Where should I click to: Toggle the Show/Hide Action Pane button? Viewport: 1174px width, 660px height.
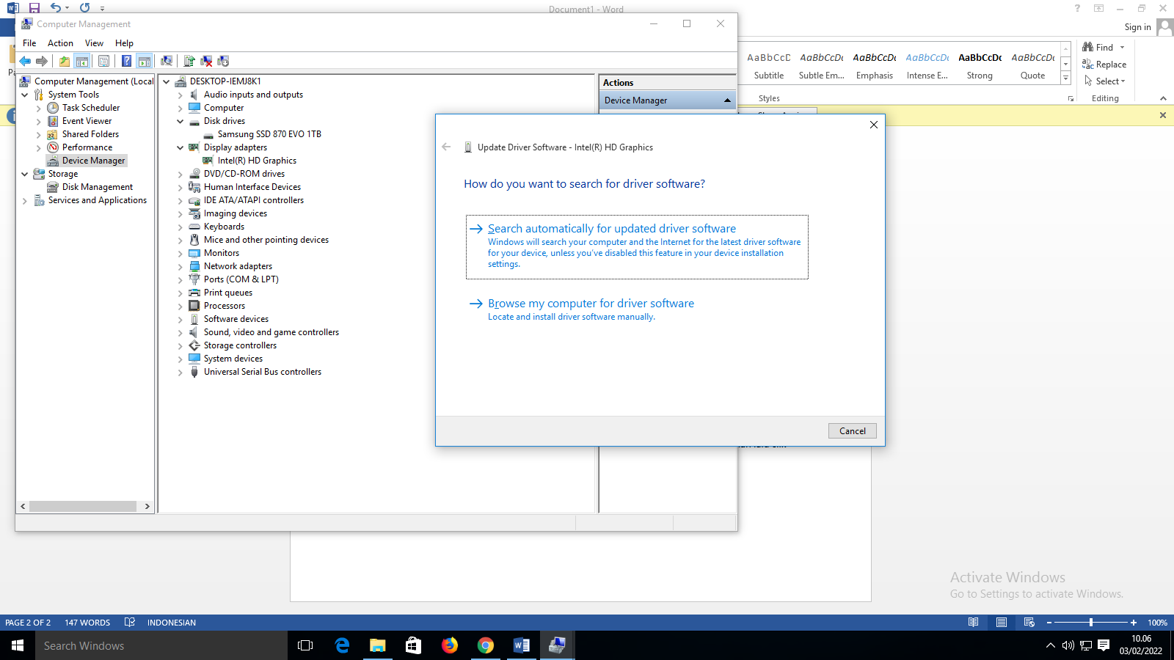(145, 61)
